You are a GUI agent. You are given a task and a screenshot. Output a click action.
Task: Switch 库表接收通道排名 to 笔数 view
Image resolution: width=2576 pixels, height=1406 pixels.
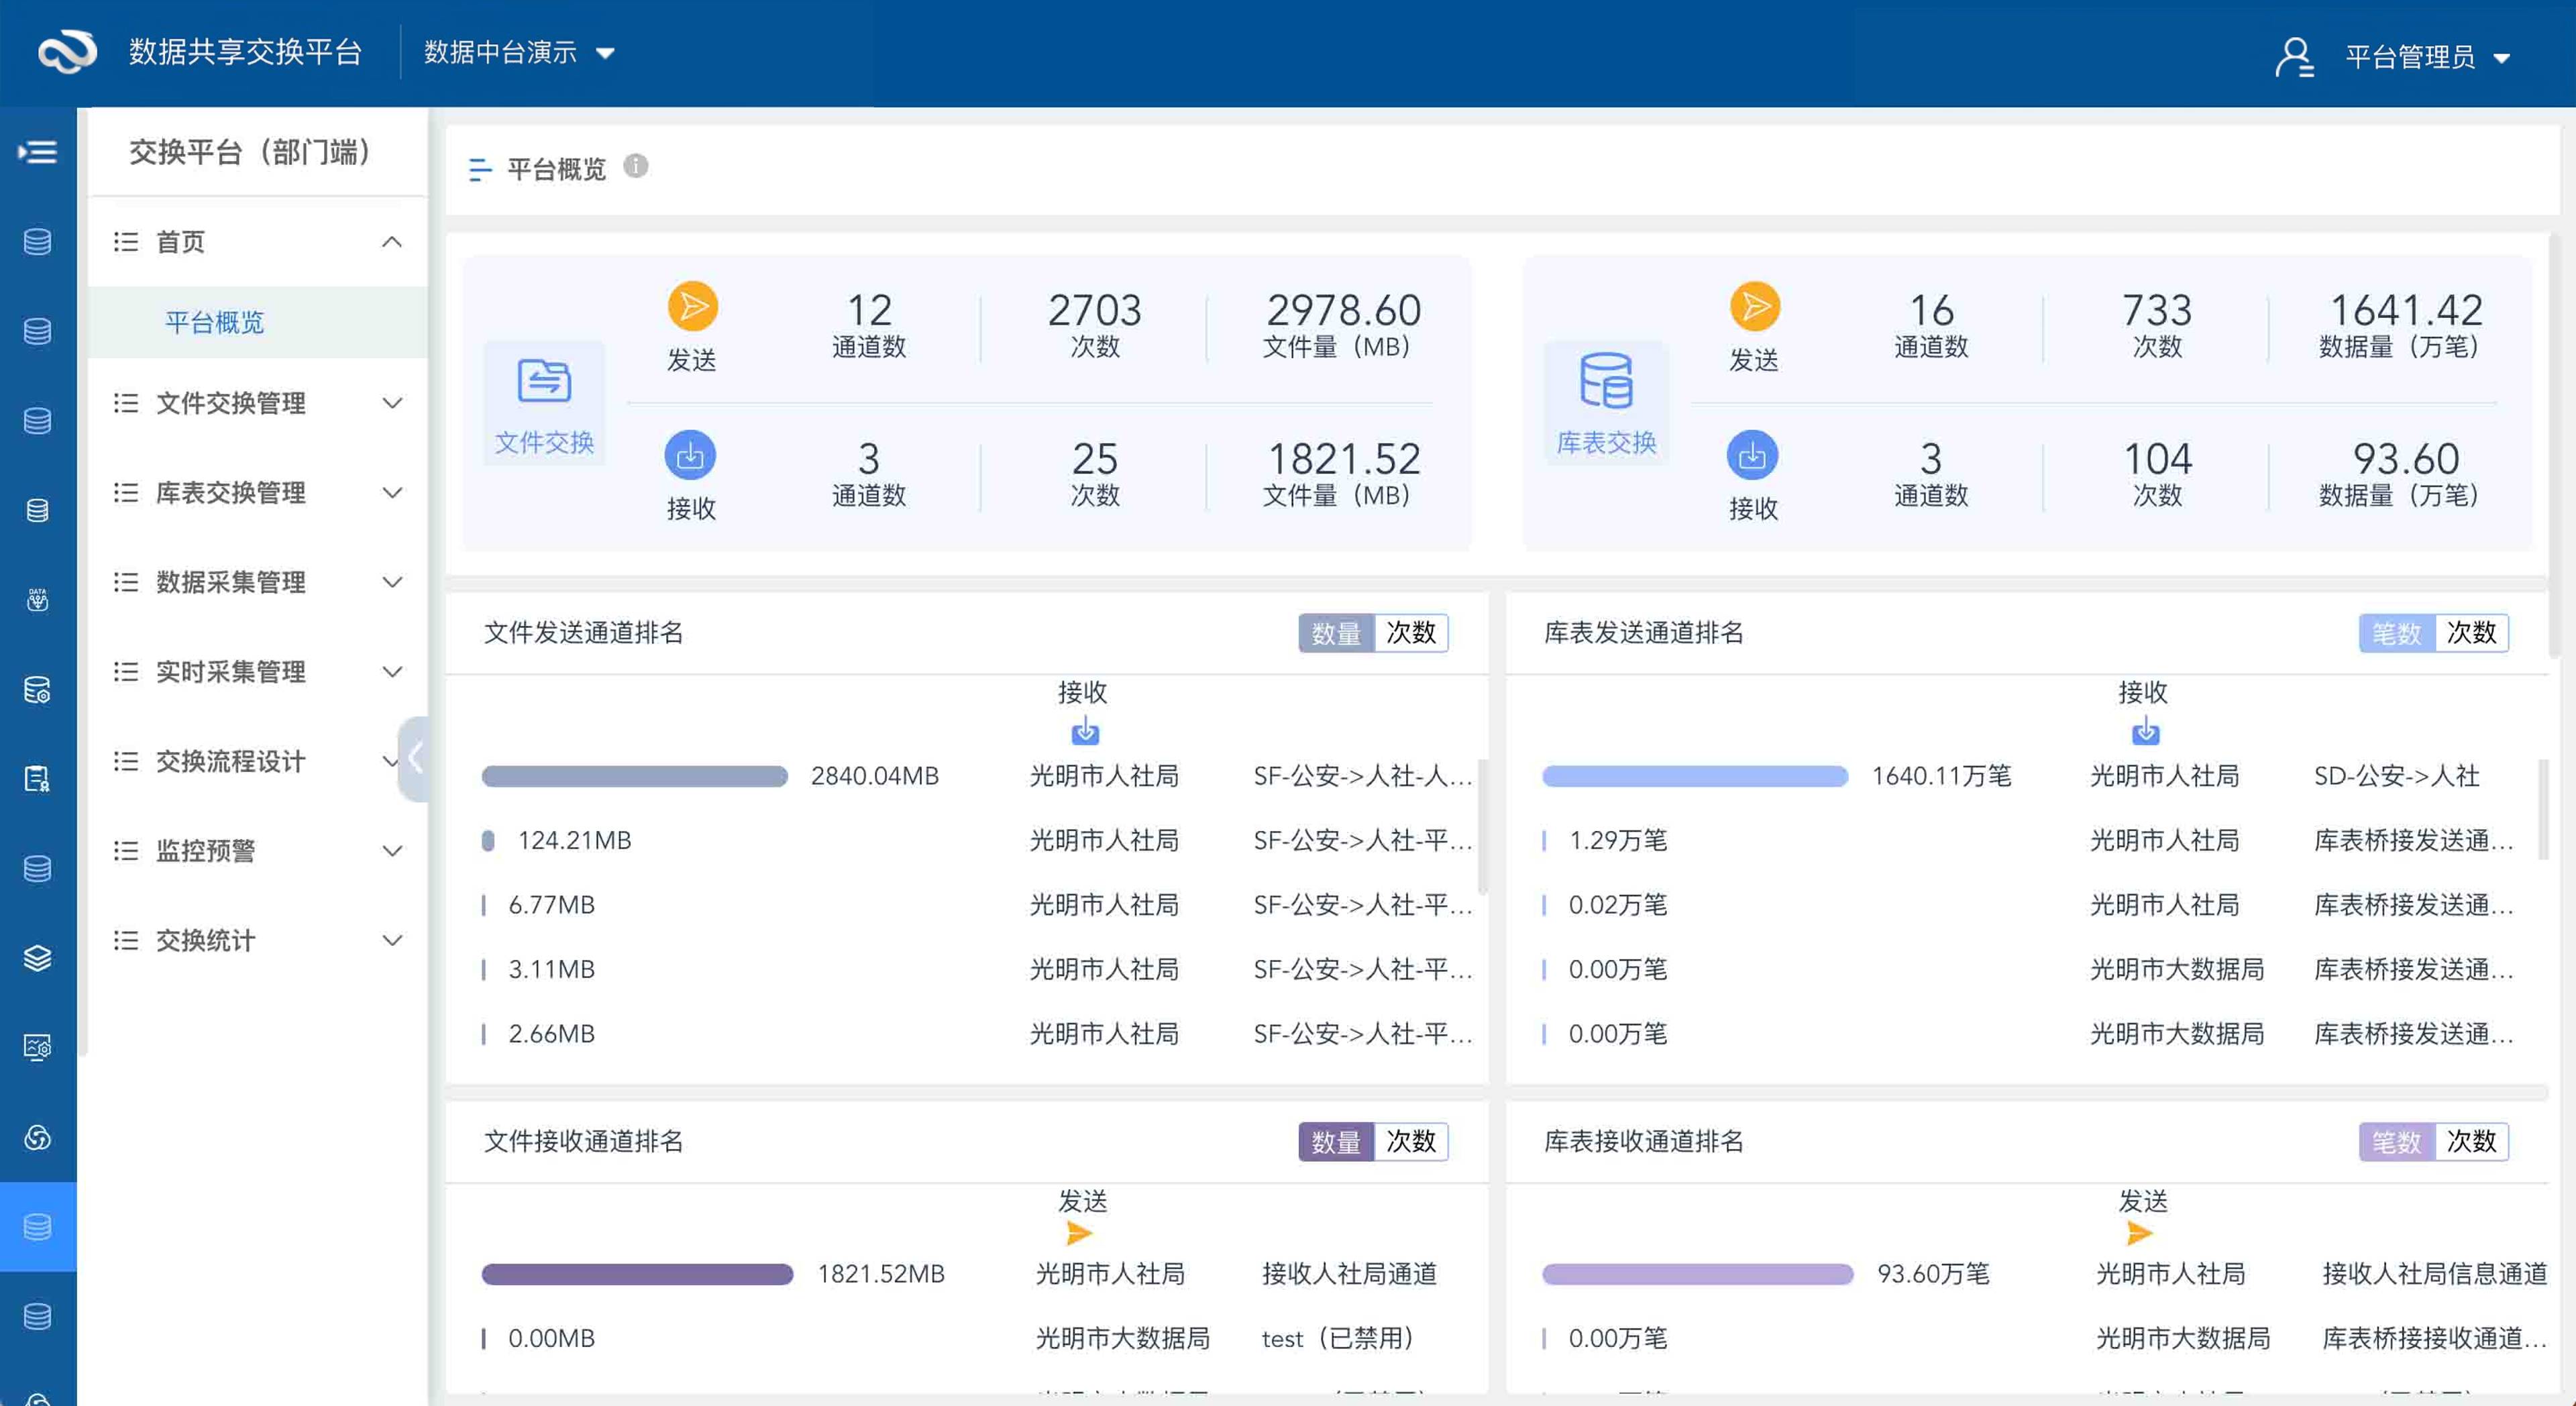click(x=2397, y=1141)
